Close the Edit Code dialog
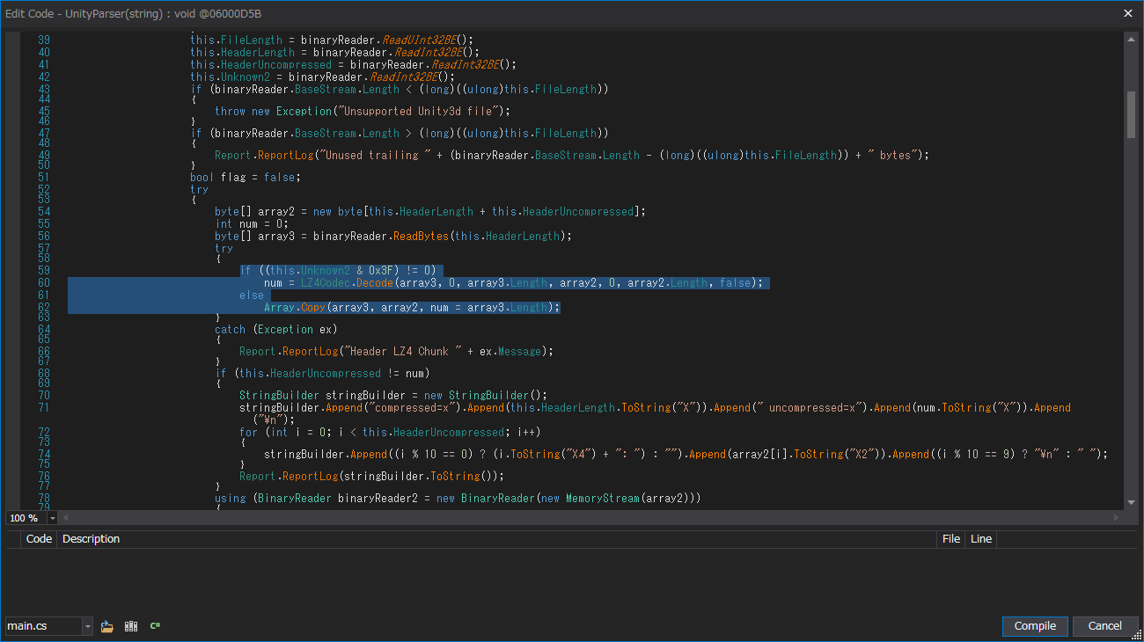Screen dimensions: 1144x642 1128,13
